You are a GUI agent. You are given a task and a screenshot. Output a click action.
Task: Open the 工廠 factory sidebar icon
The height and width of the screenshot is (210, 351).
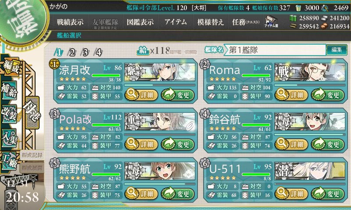point(9,161)
